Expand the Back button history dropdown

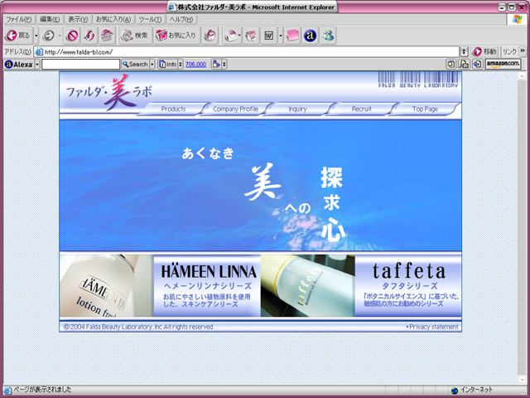36,36
